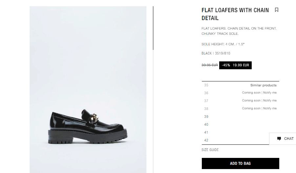Select size 40
The height and width of the screenshot is (173, 296).
click(x=240, y=124)
